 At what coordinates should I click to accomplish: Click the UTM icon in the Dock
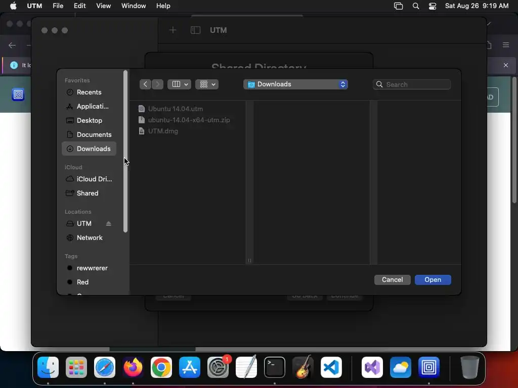coord(429,367)
